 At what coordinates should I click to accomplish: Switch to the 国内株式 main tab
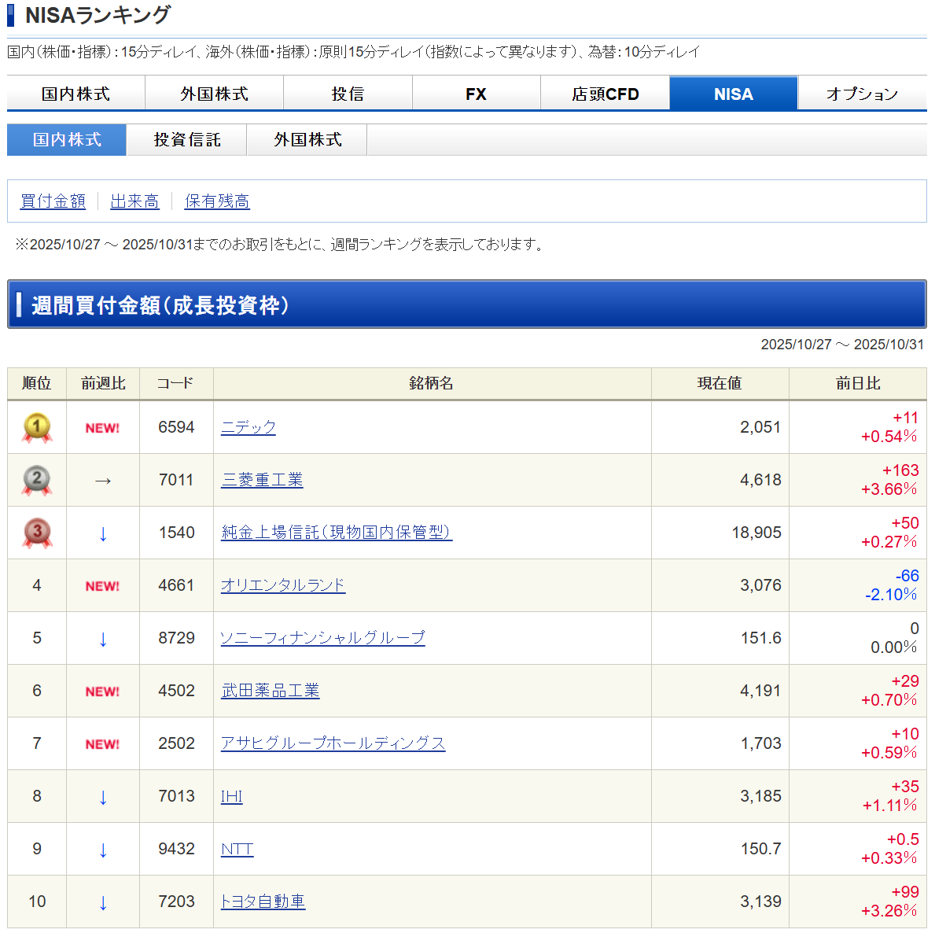pos(75,94)
